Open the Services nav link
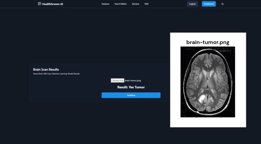The image size is (261, 144). [x=135, y=4]
